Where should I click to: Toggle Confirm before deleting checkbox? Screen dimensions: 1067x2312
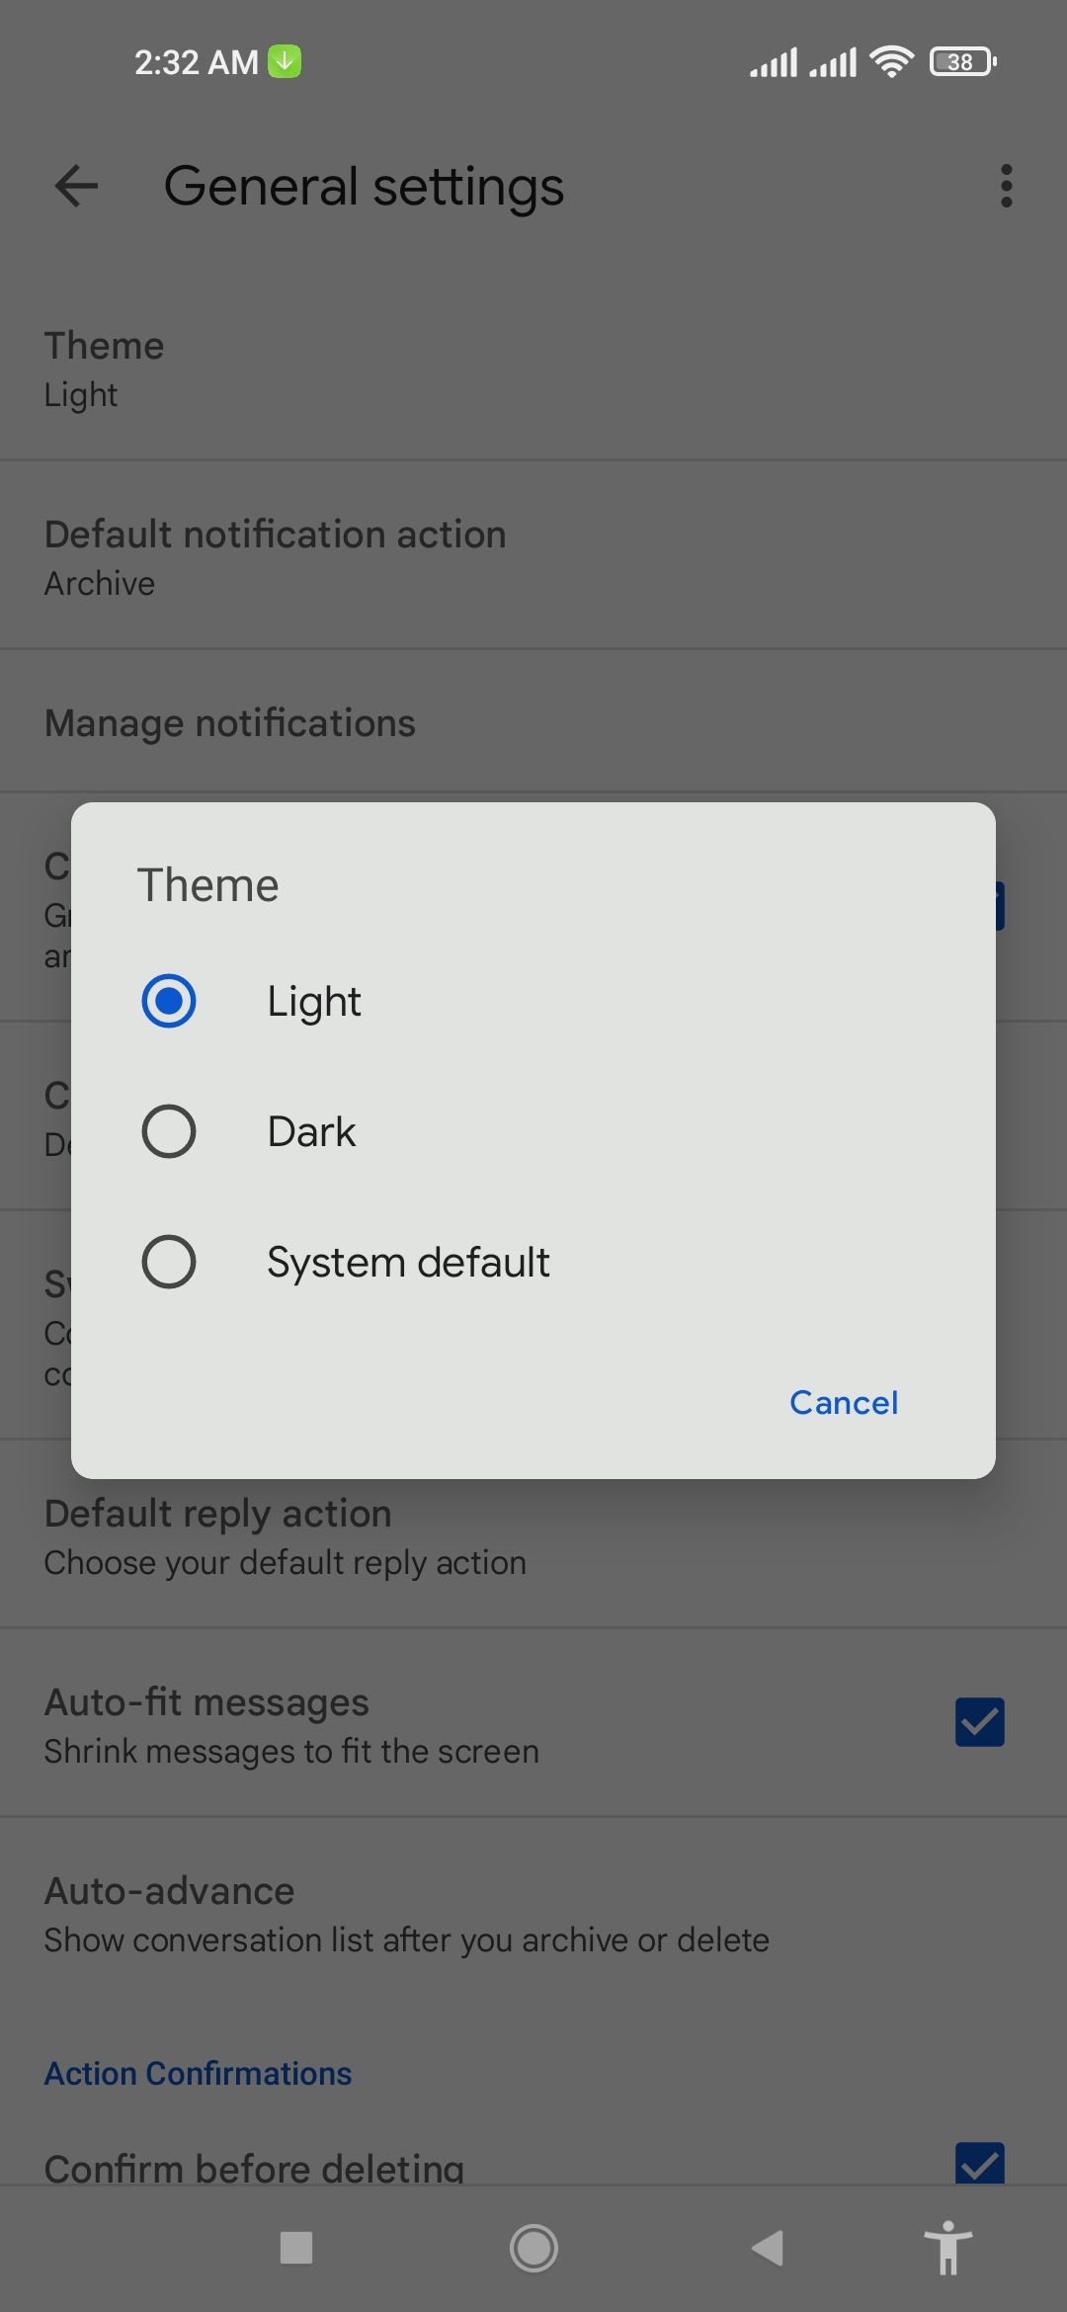(x=979, y=2164)
